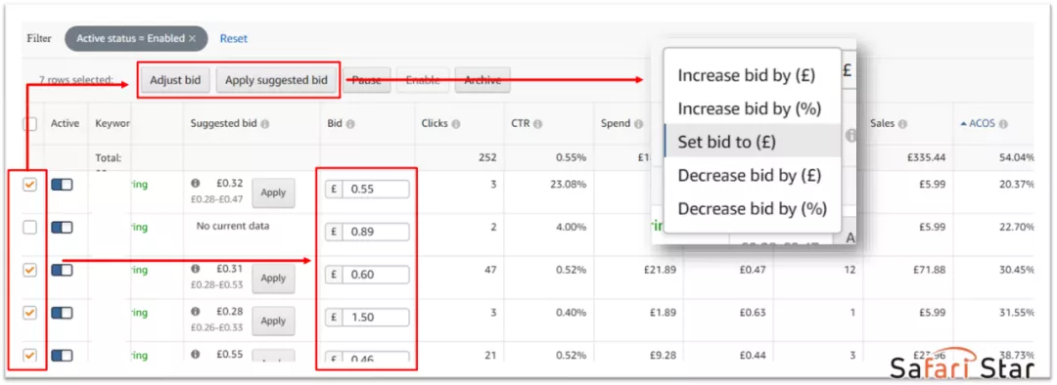Select Decrease bid by (%) option
This screenshot has height=385, width=1057.
coord(753,209)
